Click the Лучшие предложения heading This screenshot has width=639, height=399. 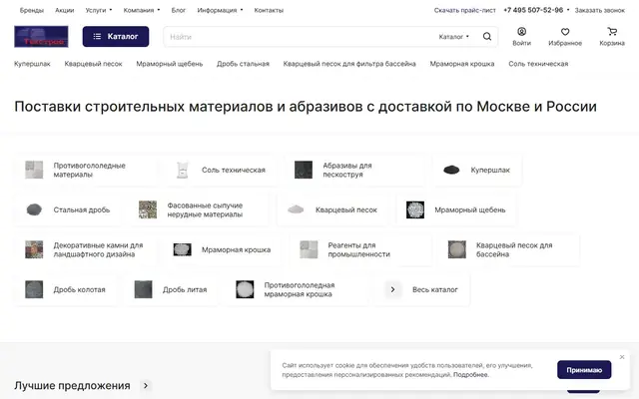(x=72, y=385)
